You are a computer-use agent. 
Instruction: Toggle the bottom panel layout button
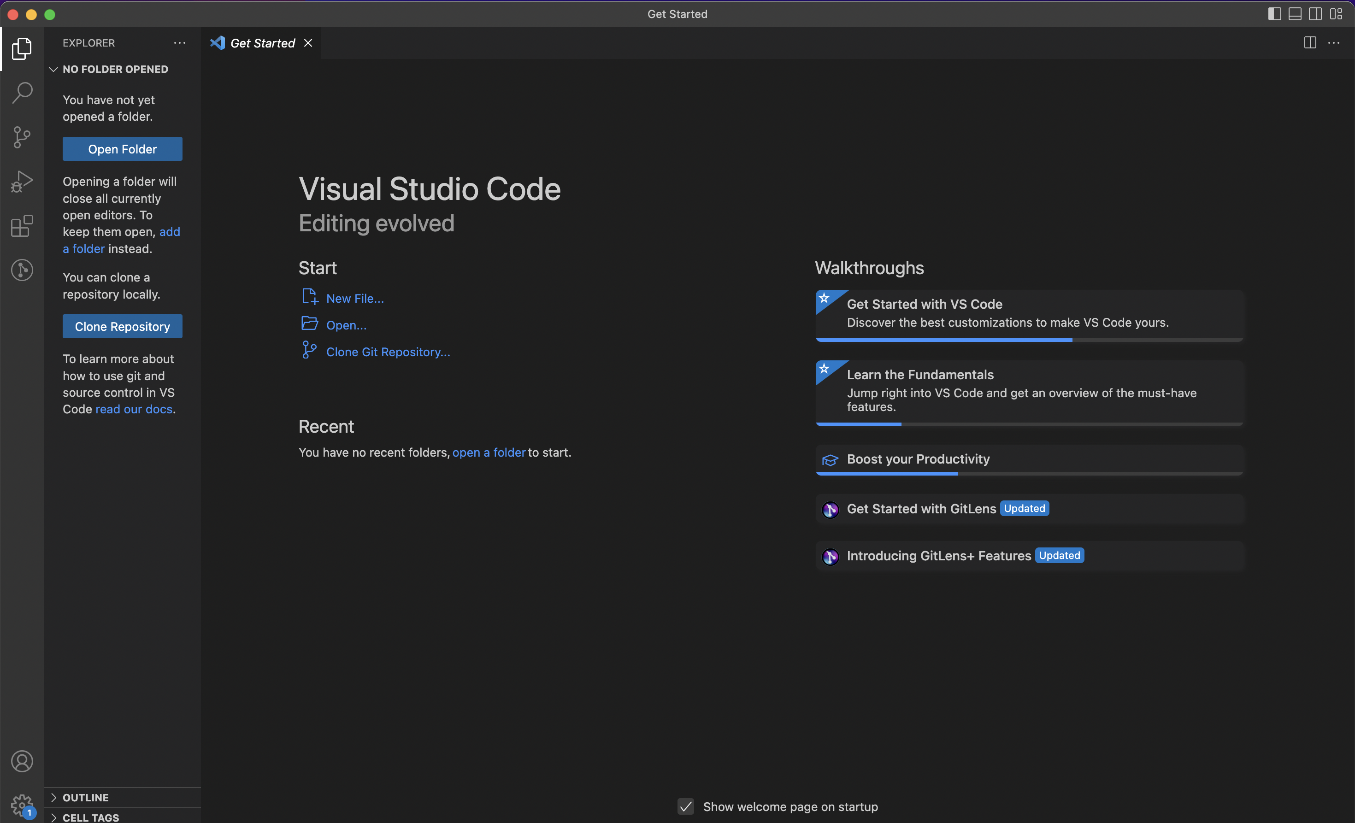(x=1295, y=14)
